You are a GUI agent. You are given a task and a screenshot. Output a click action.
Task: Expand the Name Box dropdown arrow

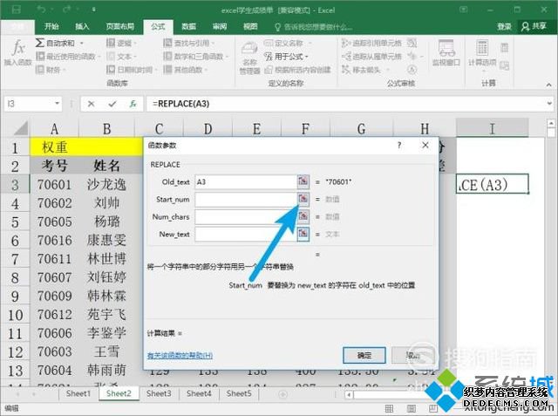(57, 104)
